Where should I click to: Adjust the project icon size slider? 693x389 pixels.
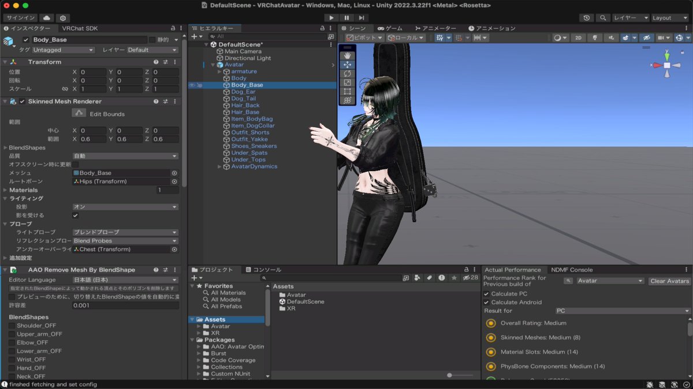pyautogui.click(x=450, y=375)
